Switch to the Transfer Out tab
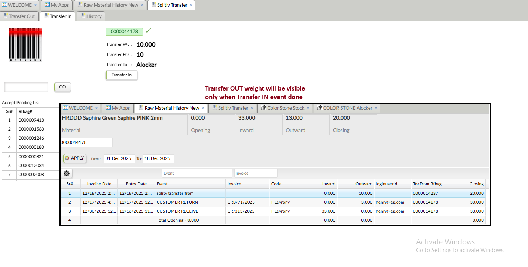The height and width of the screenshot is (267, 528). (x=19, y=16)
